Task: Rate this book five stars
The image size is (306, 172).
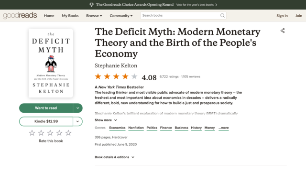Action: click(x=68, y=133)
